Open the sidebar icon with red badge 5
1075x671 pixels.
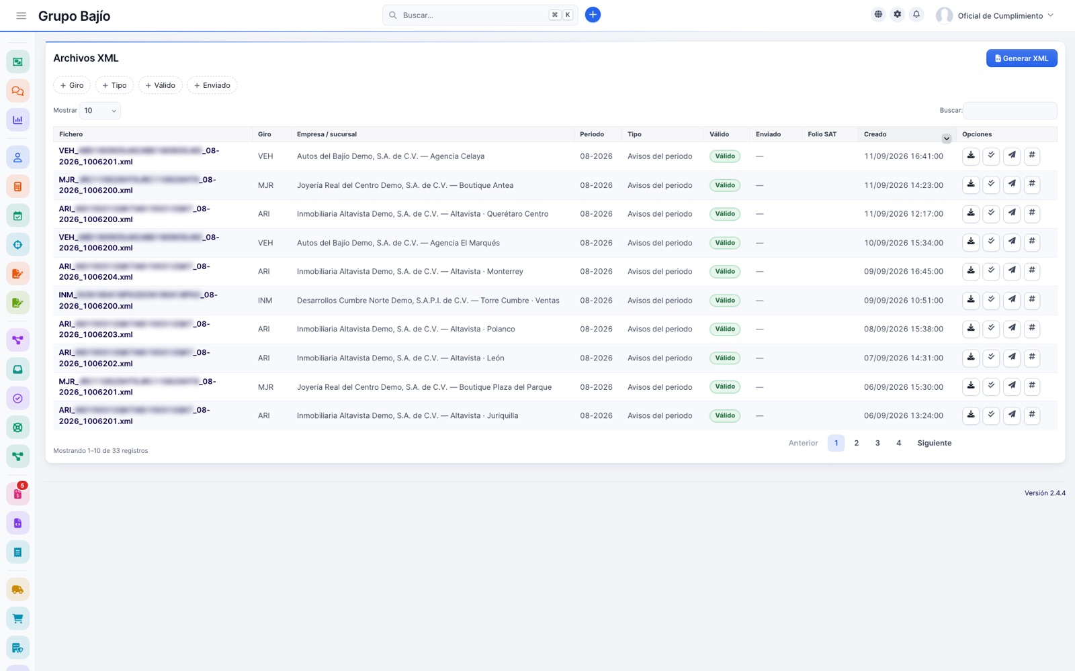[x=18, y=494]
